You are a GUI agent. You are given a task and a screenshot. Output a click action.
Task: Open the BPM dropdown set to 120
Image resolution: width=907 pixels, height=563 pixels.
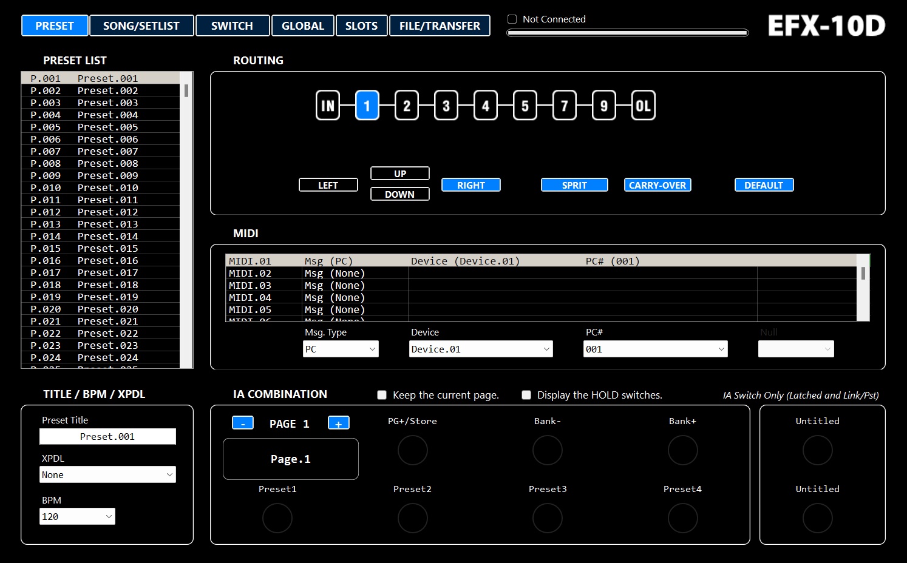(x=77, y=516)
